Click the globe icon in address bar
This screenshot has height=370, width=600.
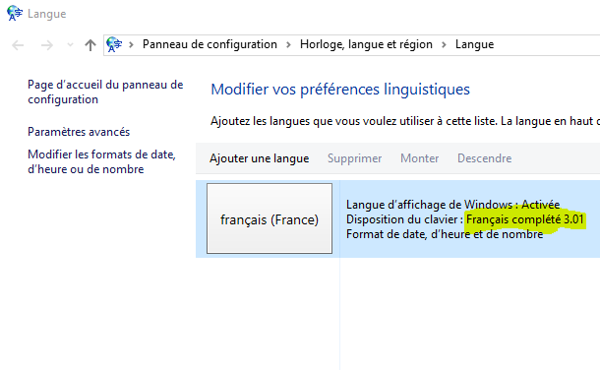point(114,44)
